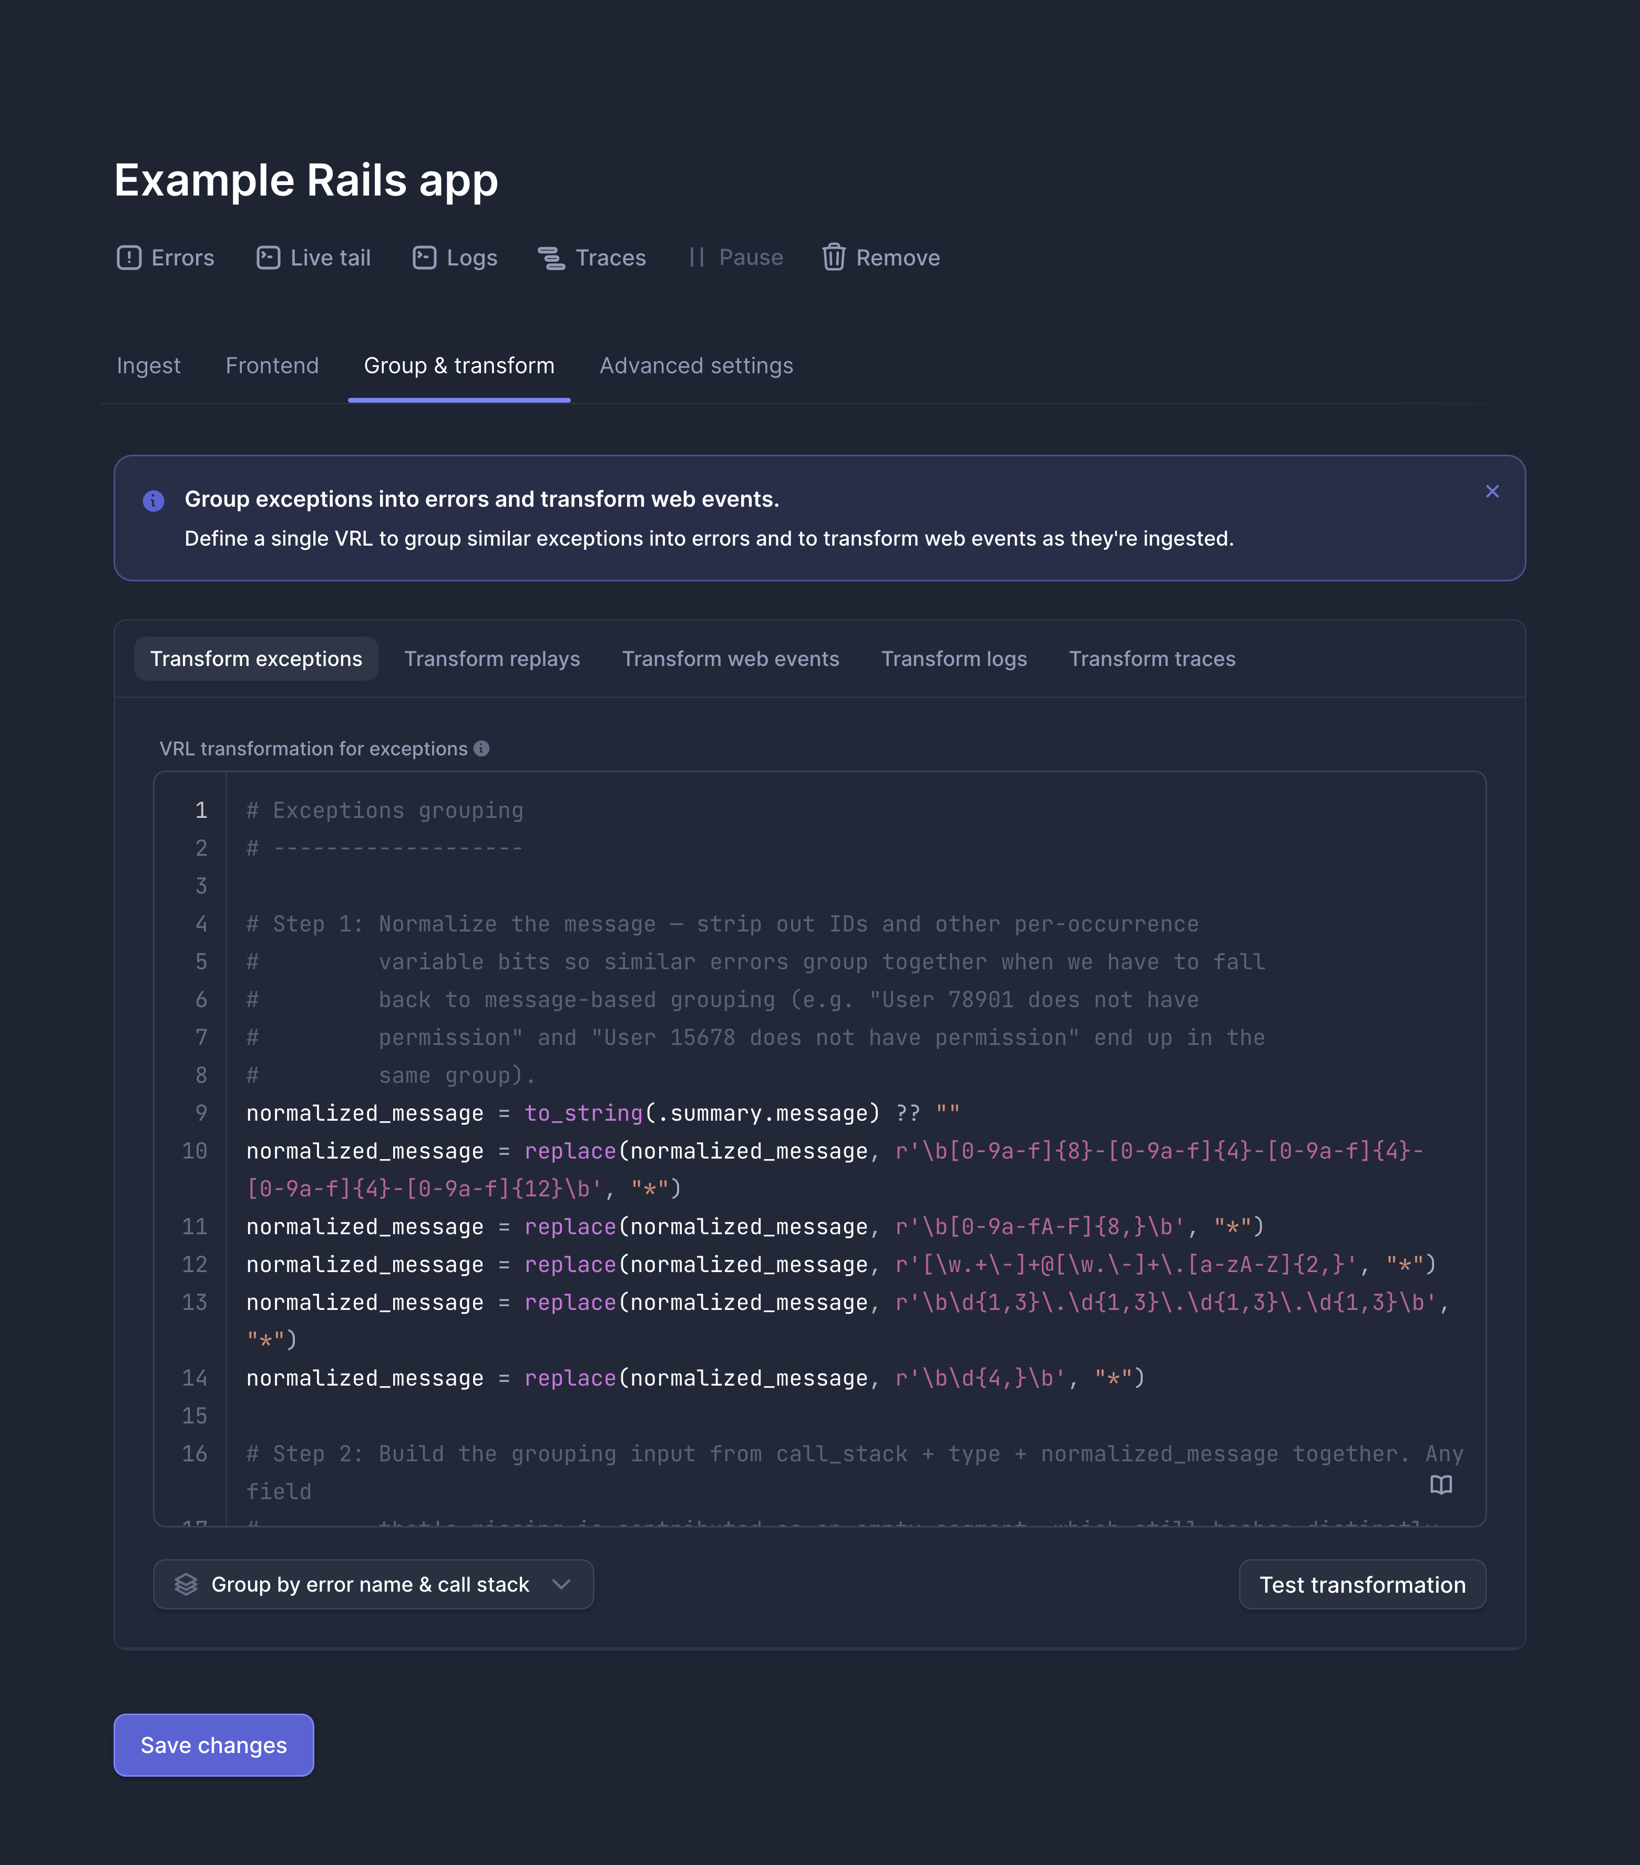The image size is (1640, 1865).
Task: Click the Remove trash can icon
Action: [x=833, y=257]
